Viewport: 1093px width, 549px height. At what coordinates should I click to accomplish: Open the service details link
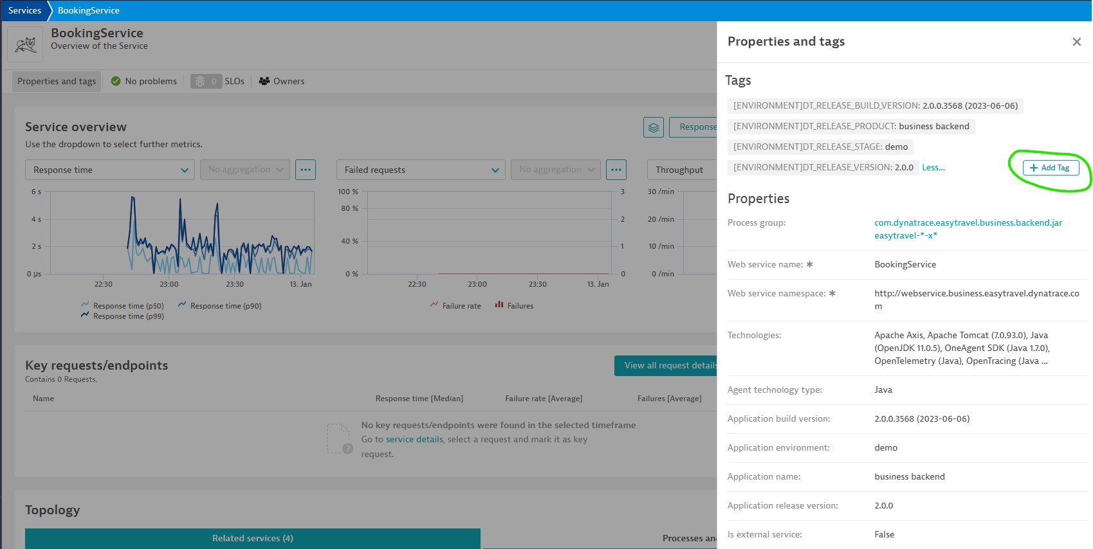pos(414,440)
